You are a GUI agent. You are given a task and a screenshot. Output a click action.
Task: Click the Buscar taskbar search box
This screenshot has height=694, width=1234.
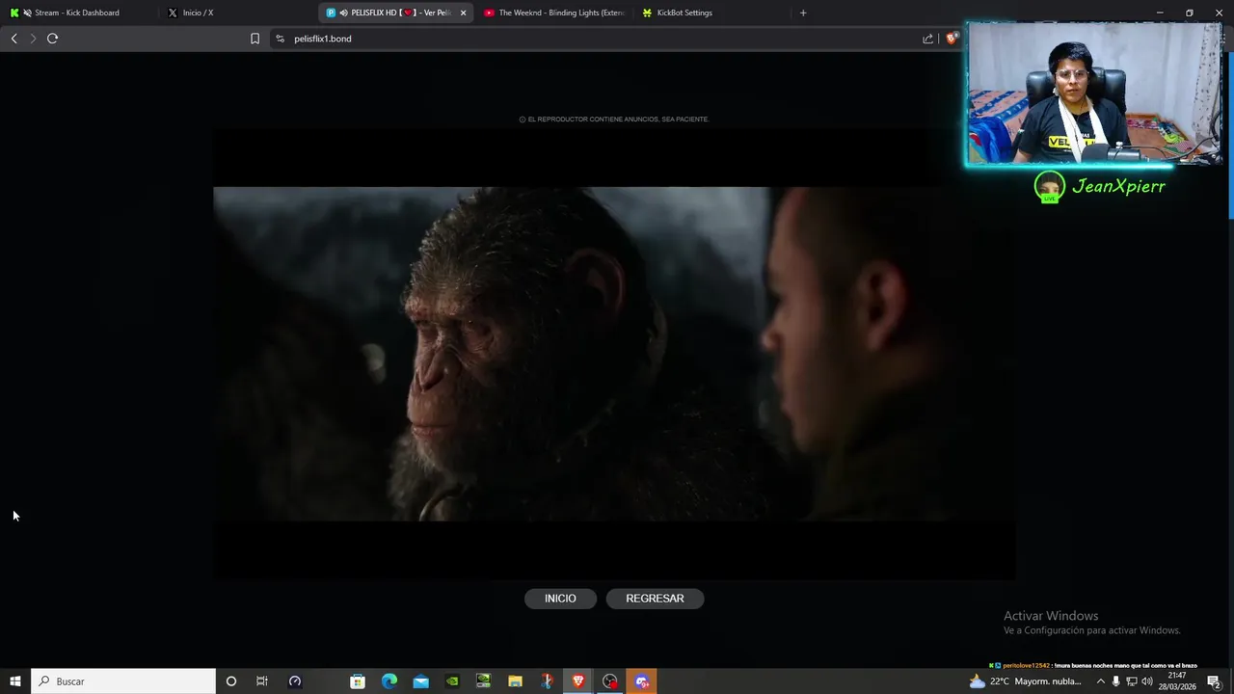point(123,681)
